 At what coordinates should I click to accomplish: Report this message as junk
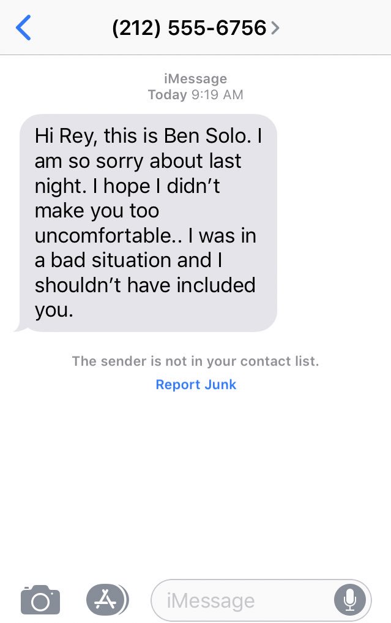(x=196, y=384)
